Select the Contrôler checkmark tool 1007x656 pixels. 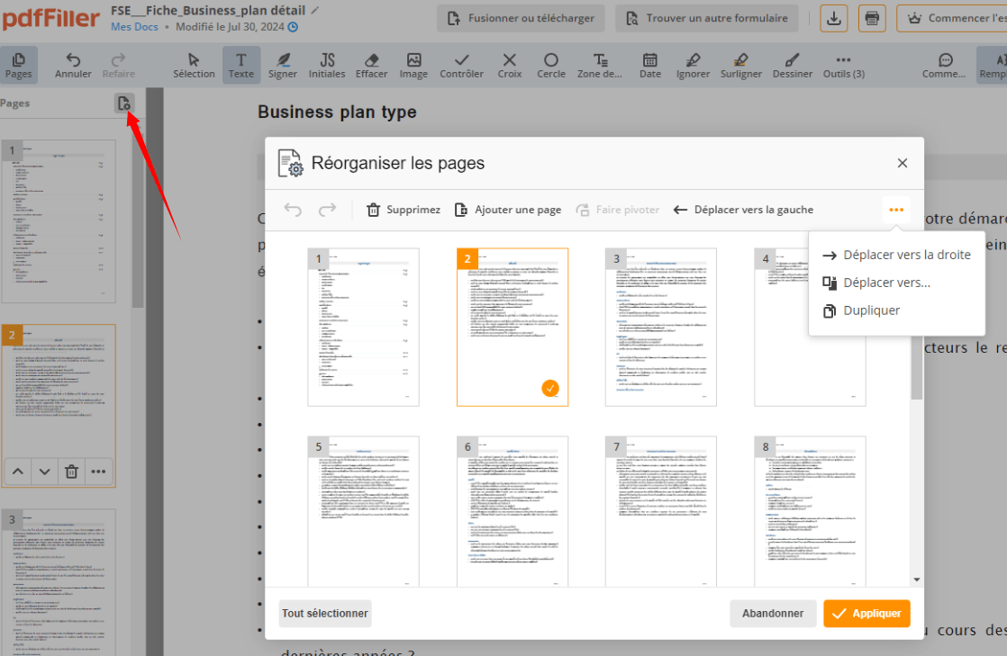[461, 66]
